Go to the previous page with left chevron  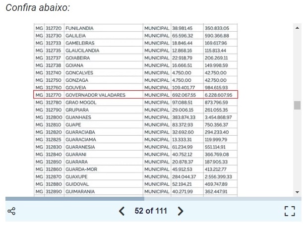coord(122,211)
